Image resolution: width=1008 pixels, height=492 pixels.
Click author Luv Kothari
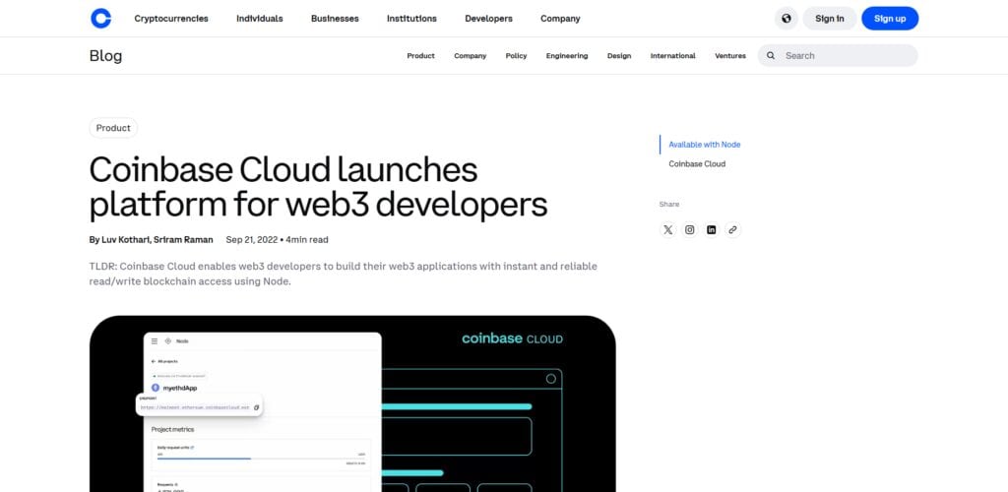(125, 239)
